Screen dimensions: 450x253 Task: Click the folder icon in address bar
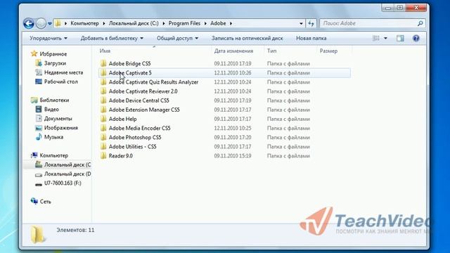pyautogui.click(x=58, y=23)
